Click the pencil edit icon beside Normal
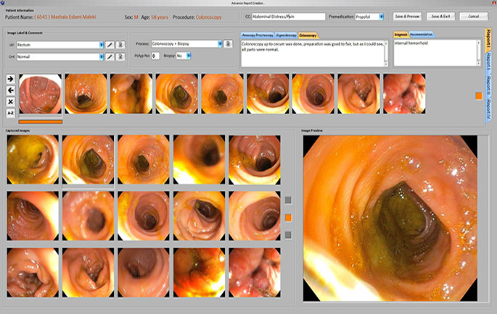 click(x=109, y=55)
